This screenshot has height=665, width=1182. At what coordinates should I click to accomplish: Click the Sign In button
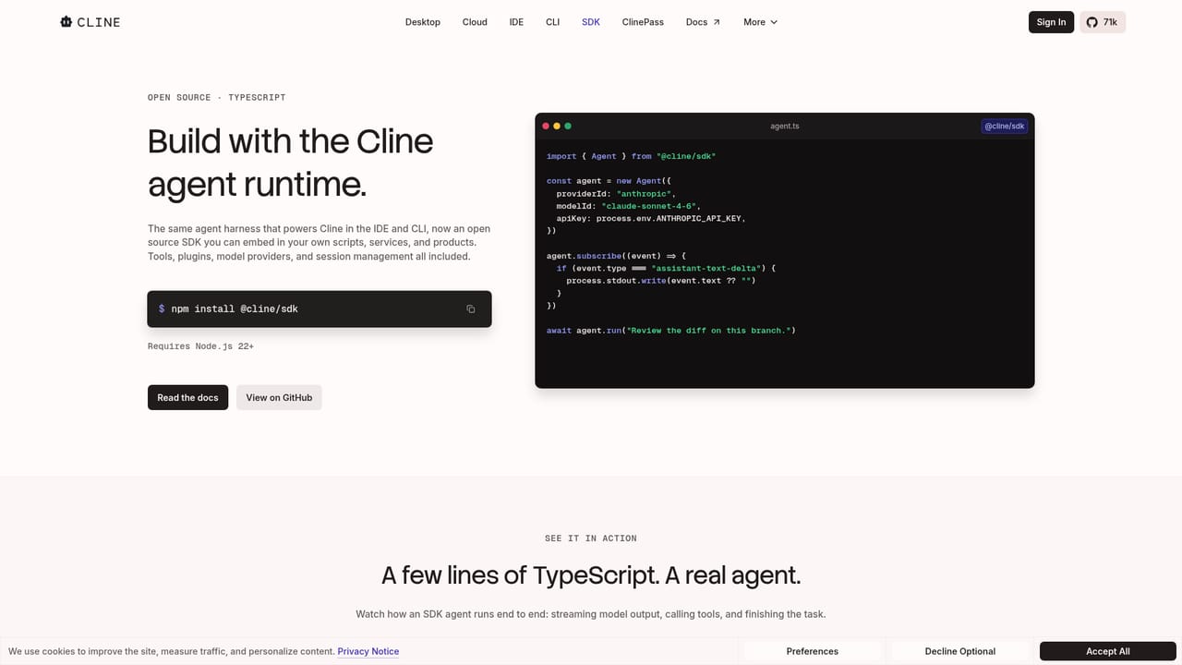pos(1051,22)
